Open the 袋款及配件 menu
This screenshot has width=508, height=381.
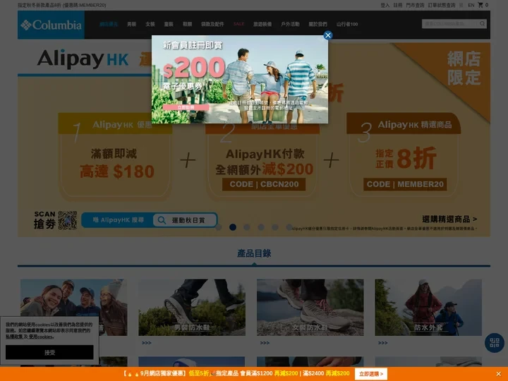[212, 24]
